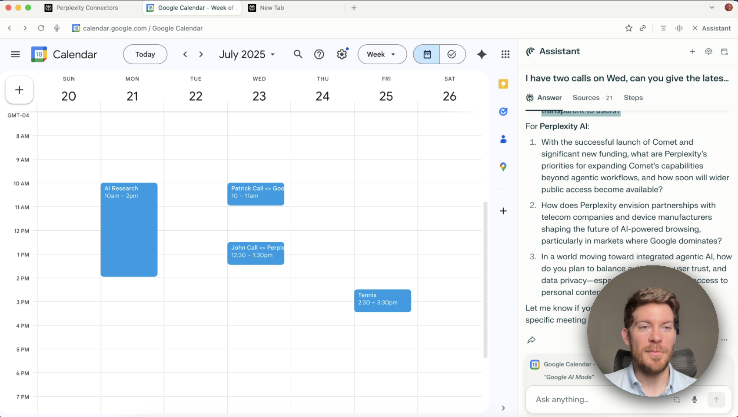Switch to the Answer tab
Image resolution: width=738 pixels, height=417 pixels.
544,98
